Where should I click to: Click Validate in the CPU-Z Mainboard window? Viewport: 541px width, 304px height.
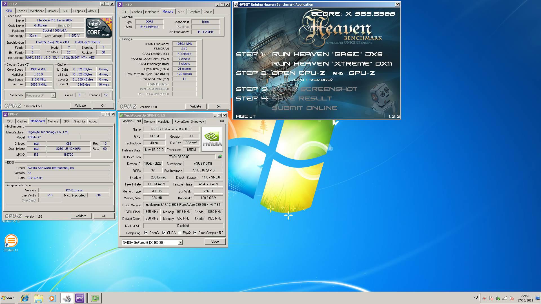pyautogui.click(x=81, y=216)
